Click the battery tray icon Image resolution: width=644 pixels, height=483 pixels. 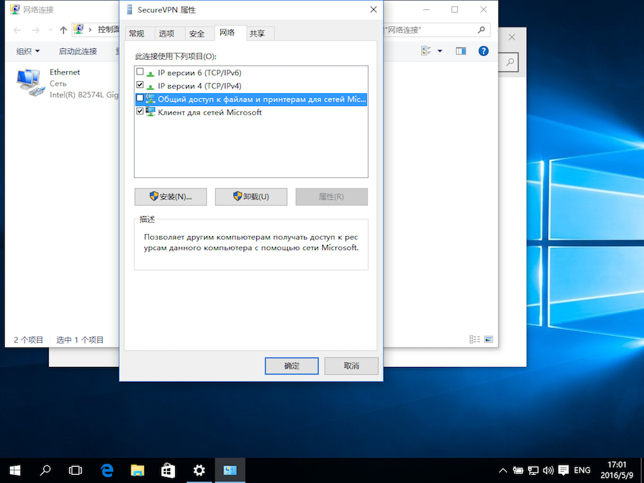point(517,470)
